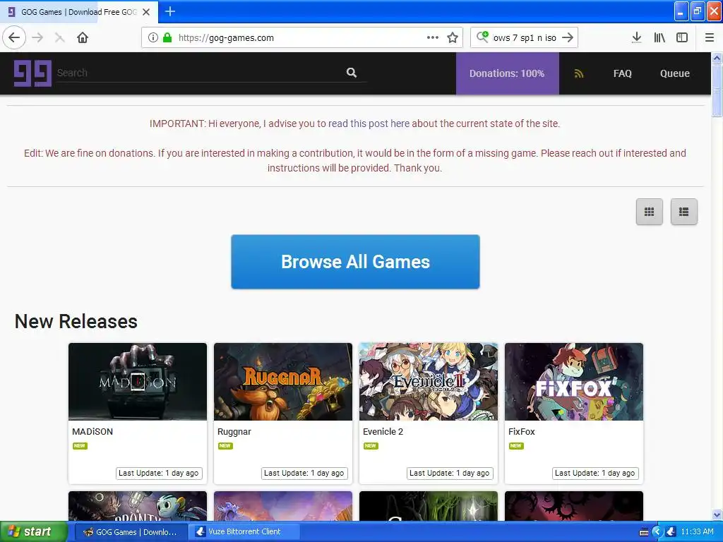Screen dimensions: 723x542
Task: Click the site search magnifier icon
Action: click(x=352, y=73)
